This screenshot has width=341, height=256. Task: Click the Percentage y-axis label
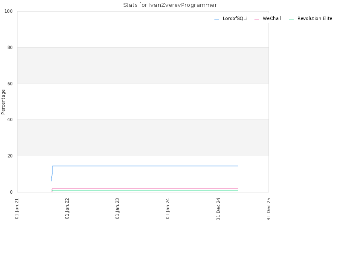point(3,102)
